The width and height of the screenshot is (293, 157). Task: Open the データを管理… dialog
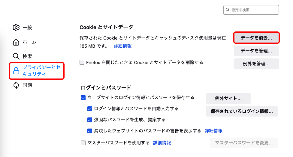[256, 51]
